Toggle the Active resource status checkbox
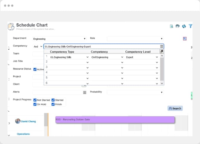This screenshot has height=144, width=200. (35, 69)
